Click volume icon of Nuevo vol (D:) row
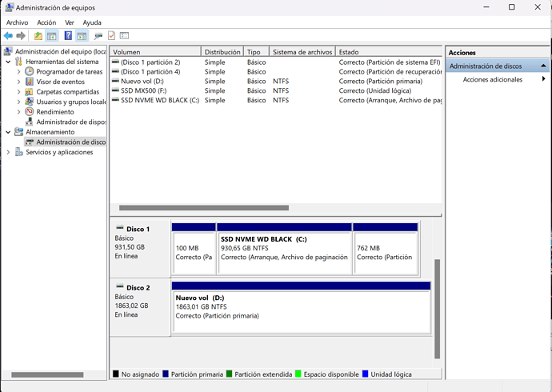 pos(115,81)
